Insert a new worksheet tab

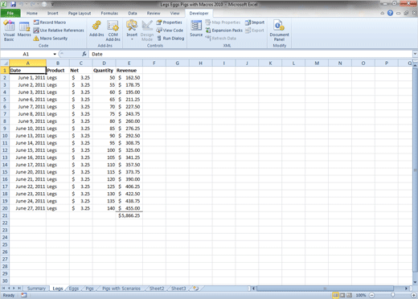tap(196, 289)
